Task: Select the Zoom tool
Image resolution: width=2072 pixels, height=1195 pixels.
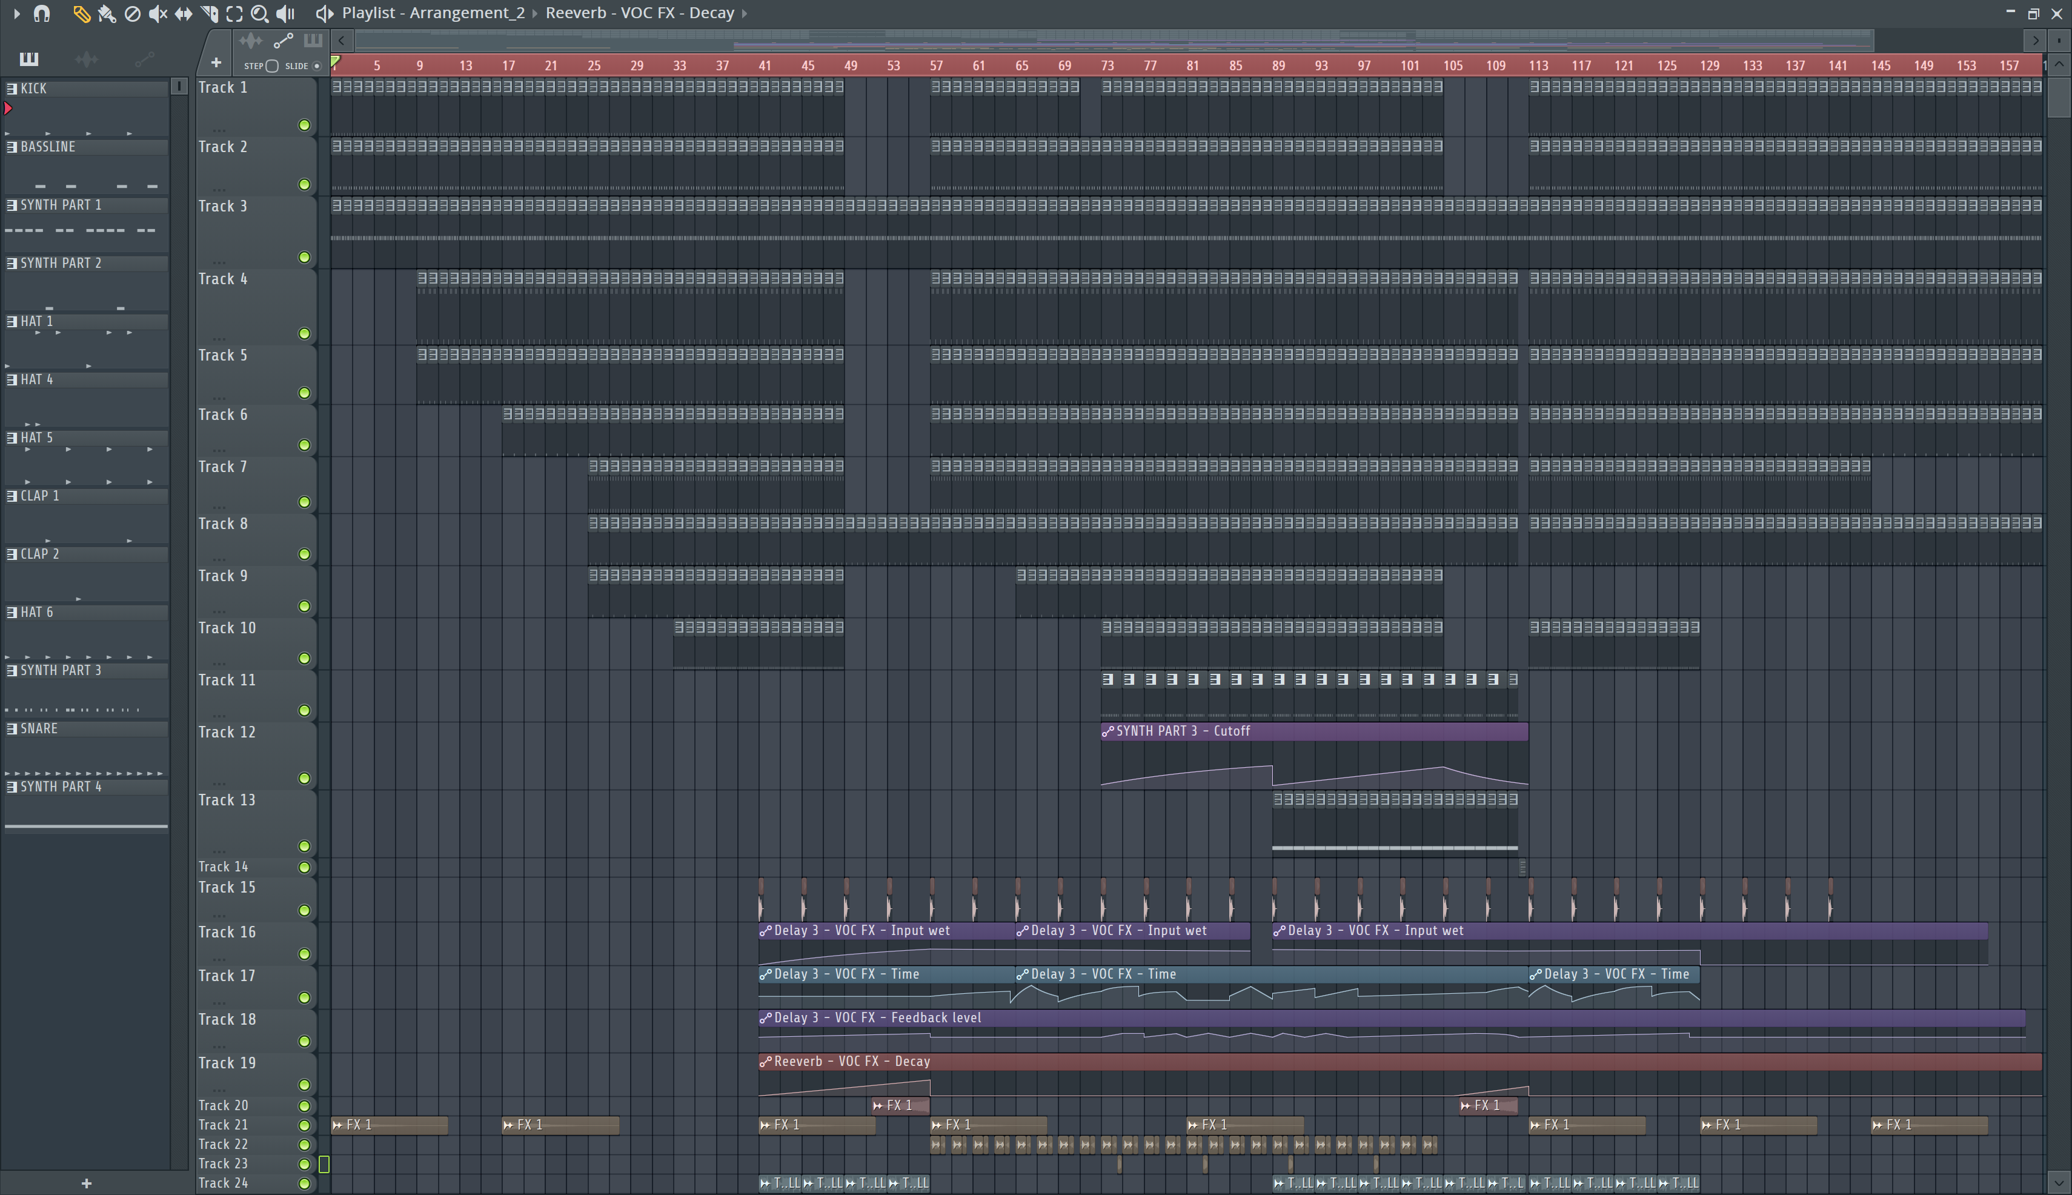Action: coord(259,13)
